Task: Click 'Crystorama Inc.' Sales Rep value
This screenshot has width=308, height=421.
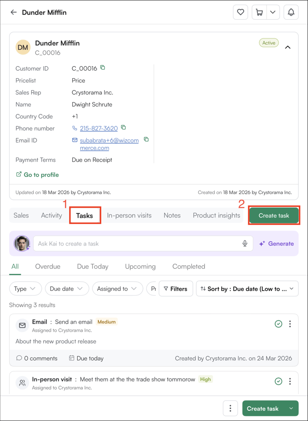Action: coord(92,93)
